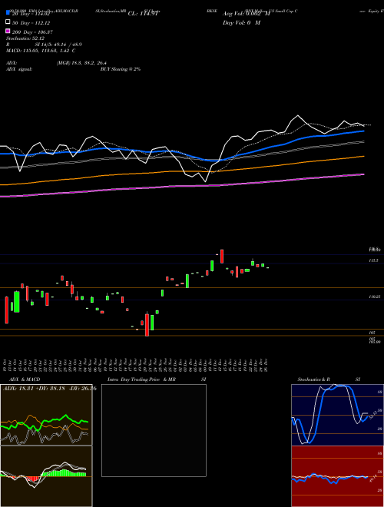Click the '52.12' value on the Stochastics panel

(373, 415)
